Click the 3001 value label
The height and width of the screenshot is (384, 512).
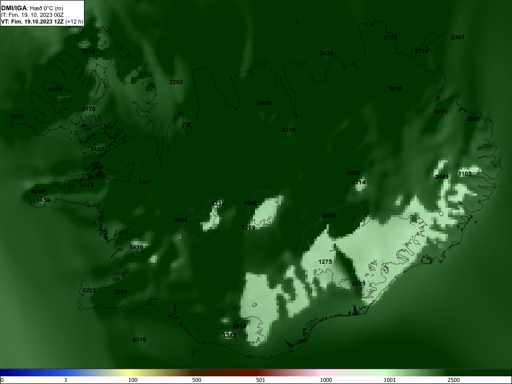coord(440,112)
